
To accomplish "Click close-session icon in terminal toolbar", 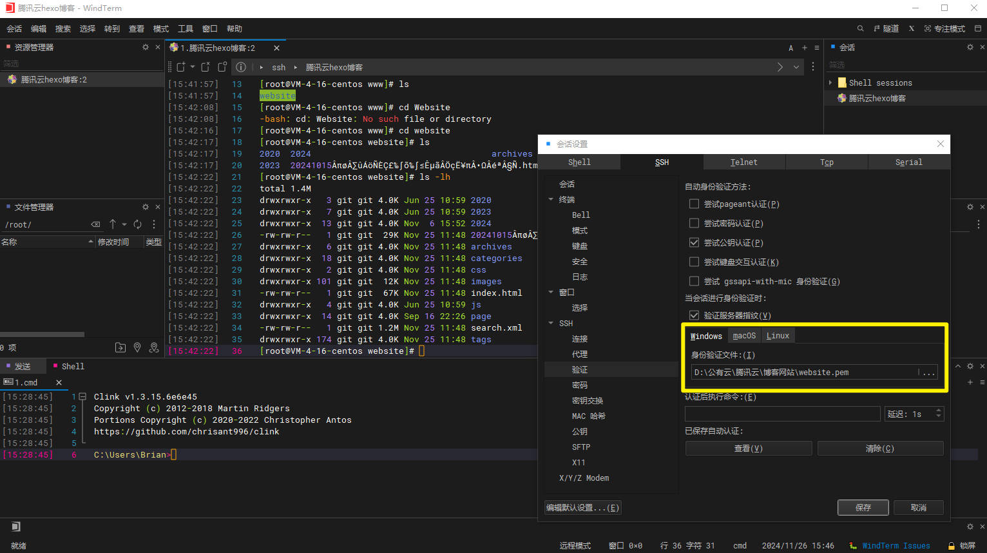I will click(206, 67).
